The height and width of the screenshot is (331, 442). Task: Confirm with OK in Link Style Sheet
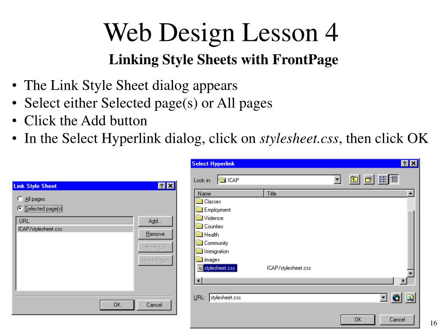(117, 305)
